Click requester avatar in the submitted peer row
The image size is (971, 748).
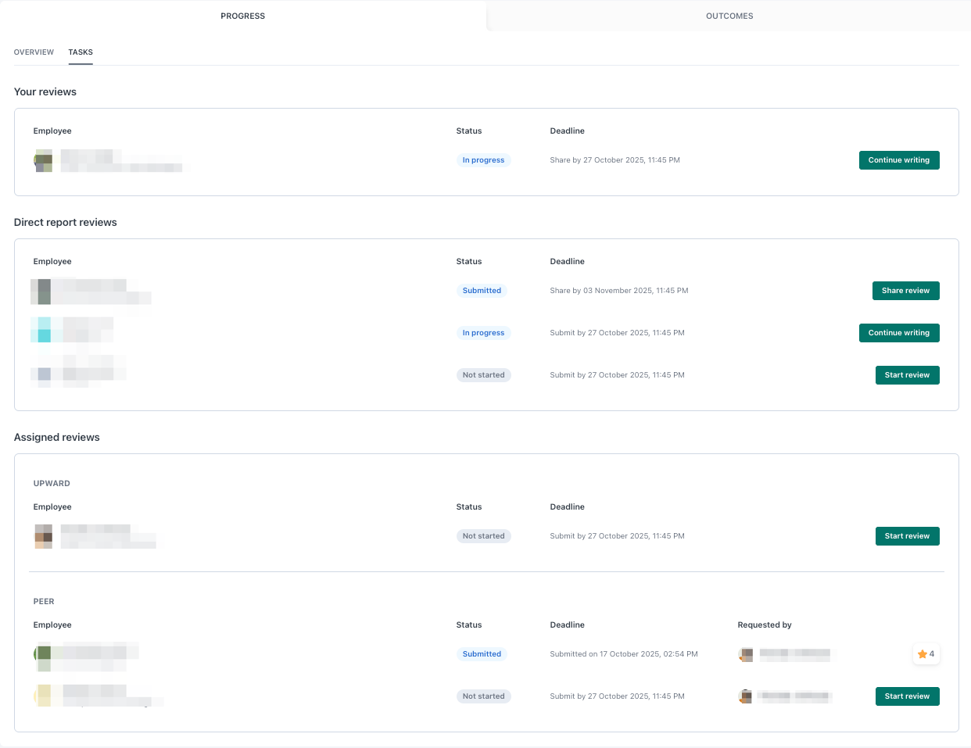747,654
